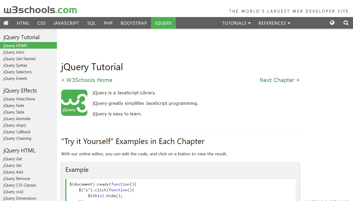Click the w3schools.com logo
This screenshot has height=201, width=353.
pyautogui.click(x=40, y=10)
